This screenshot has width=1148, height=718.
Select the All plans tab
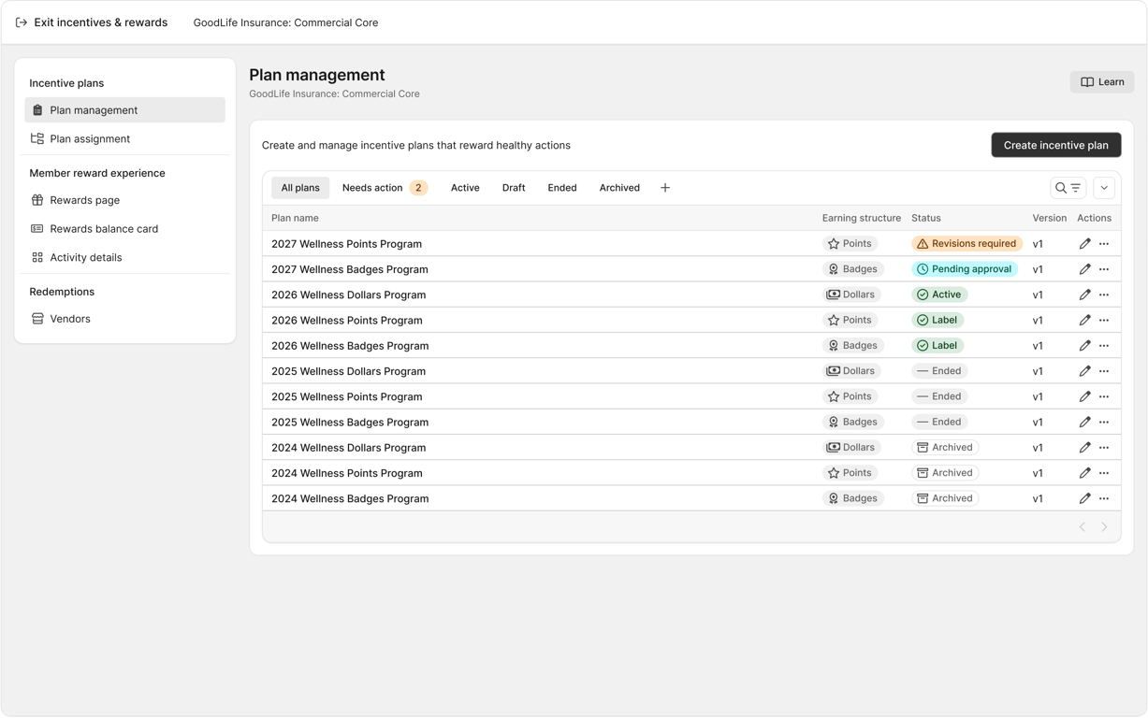[x=300, y=188]
